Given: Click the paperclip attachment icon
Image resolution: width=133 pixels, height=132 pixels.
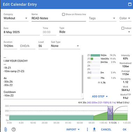Looking at the screenshot, I should coord(6,130).
